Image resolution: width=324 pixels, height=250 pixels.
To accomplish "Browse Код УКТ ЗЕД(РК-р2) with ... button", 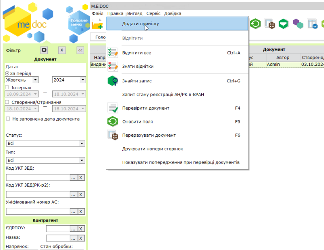I will click(73, 194).
